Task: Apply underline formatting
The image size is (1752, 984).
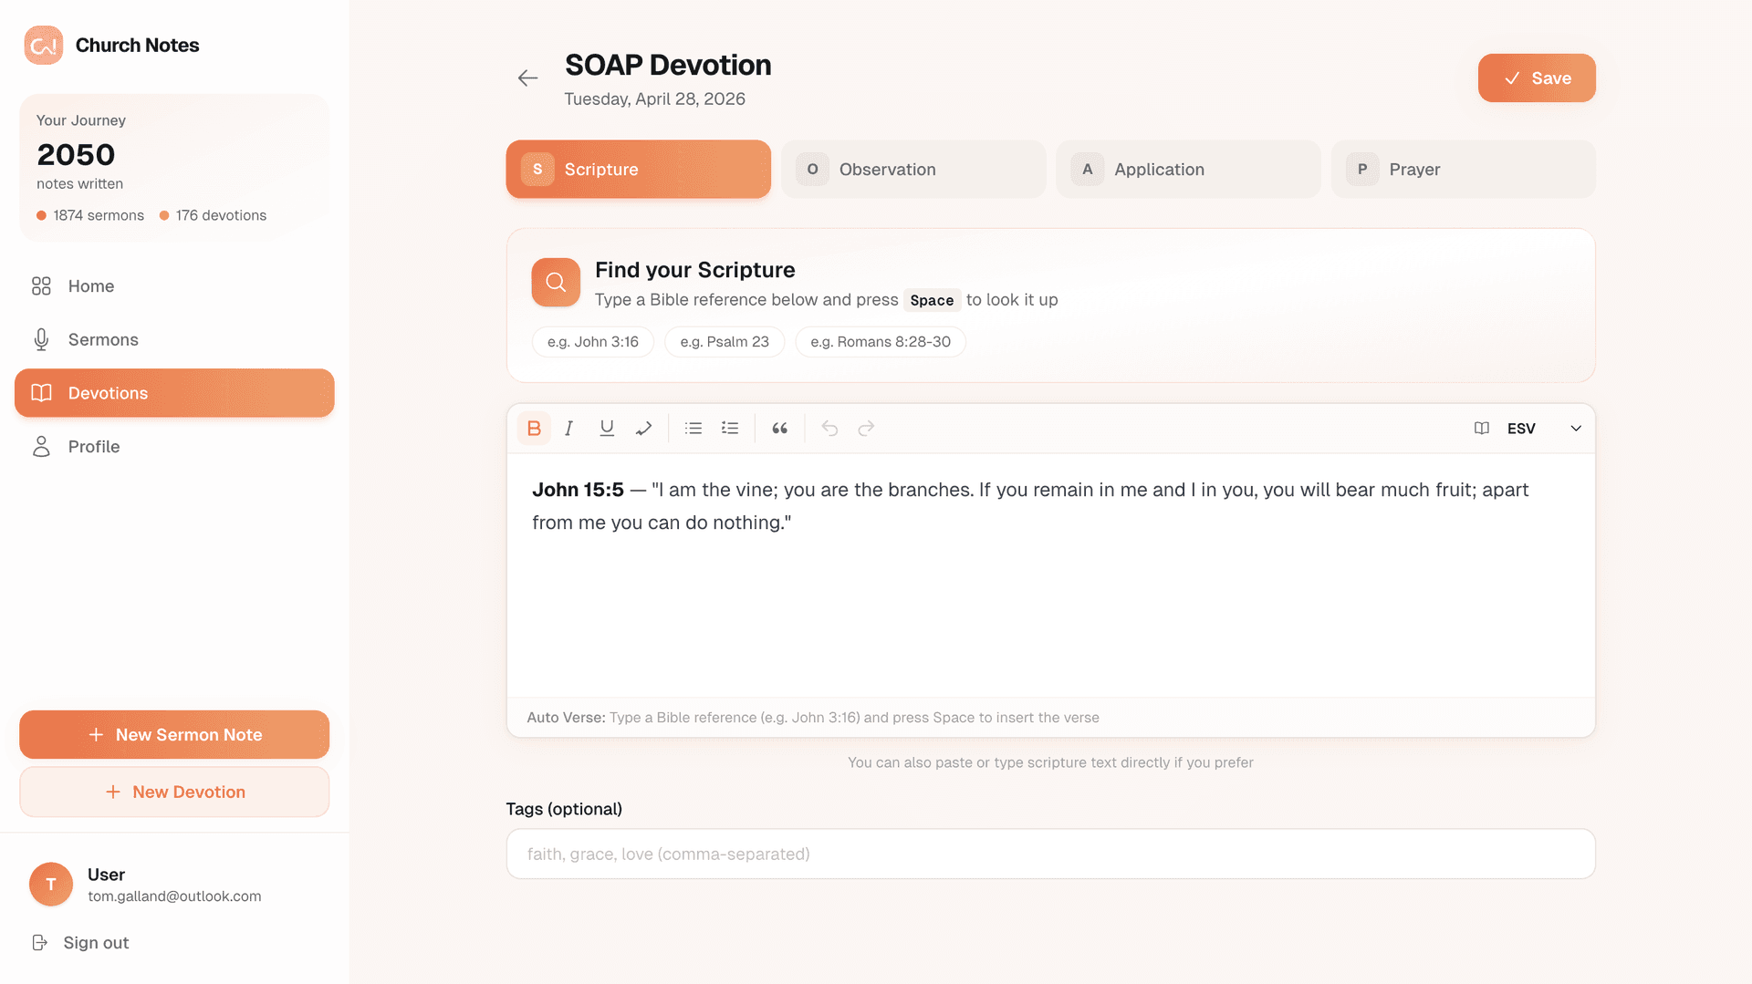Action: coord(606,428)
